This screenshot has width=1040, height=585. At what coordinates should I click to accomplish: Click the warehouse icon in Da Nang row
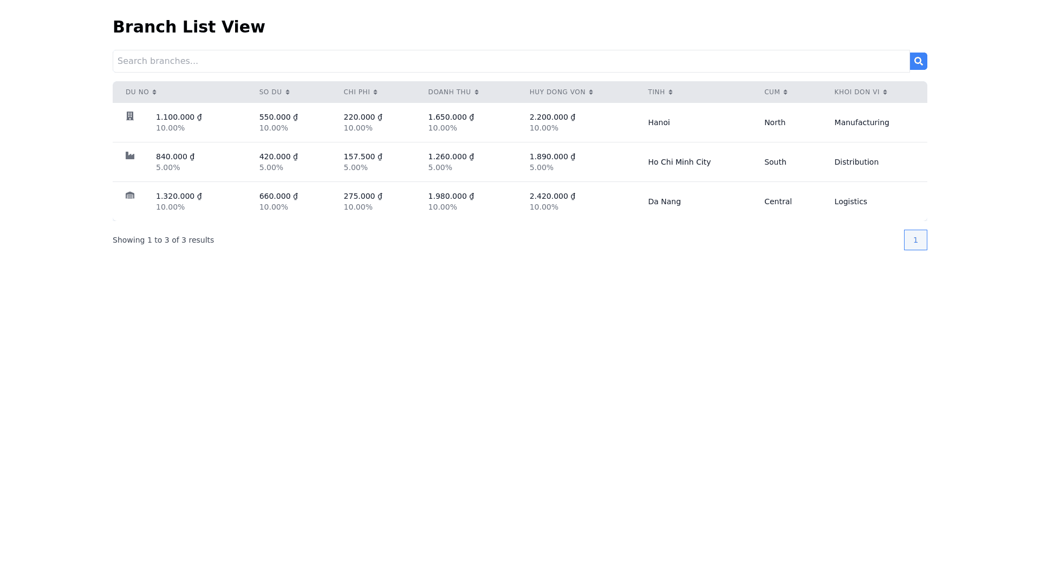pyautogui.click(x=130, y=195)
